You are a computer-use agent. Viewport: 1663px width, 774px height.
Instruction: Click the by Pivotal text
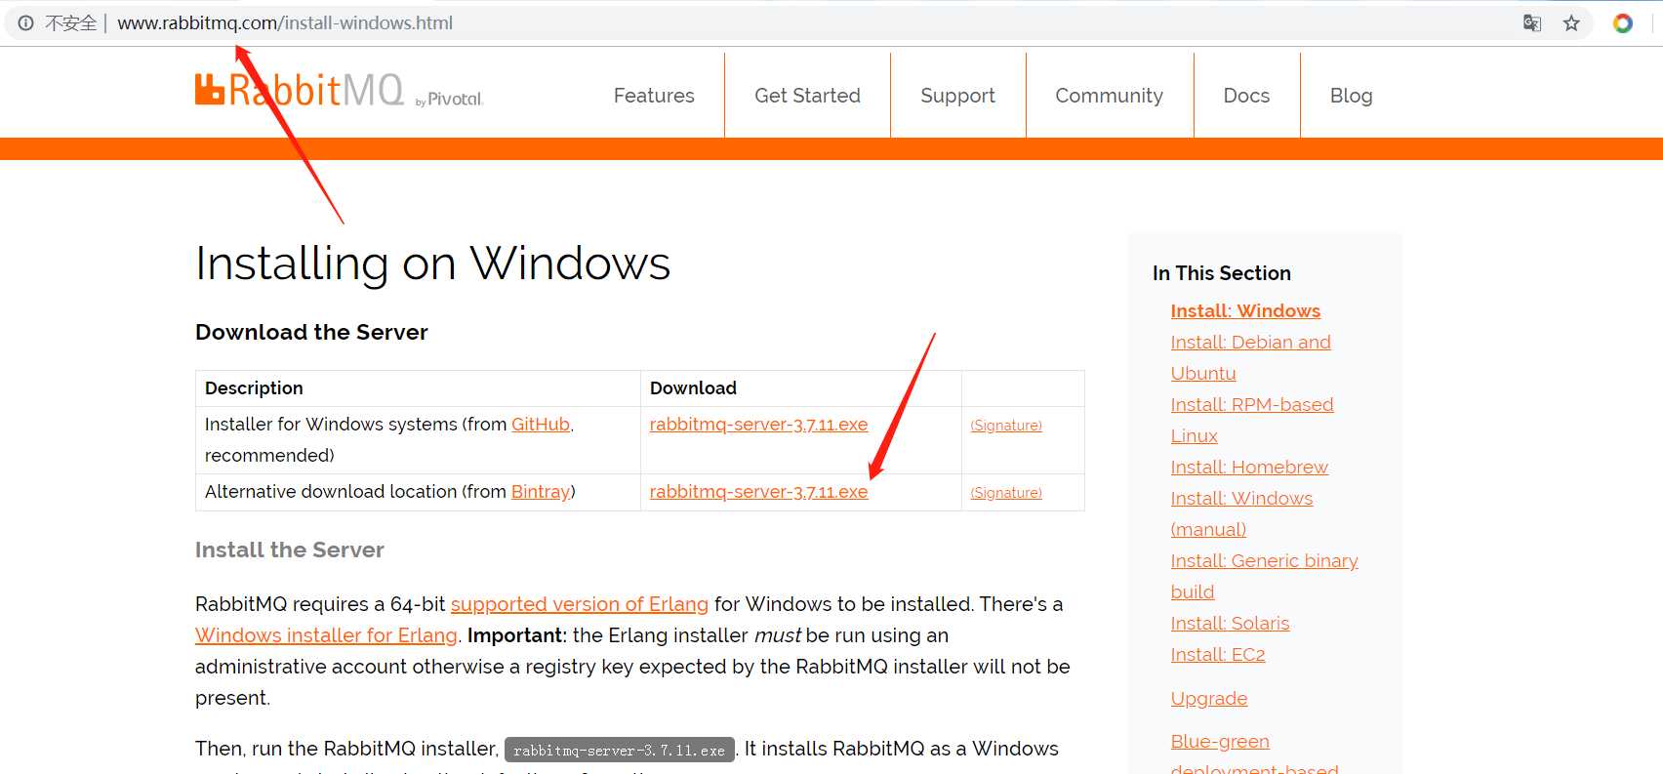pyautogui.click(x=449, y=100)
